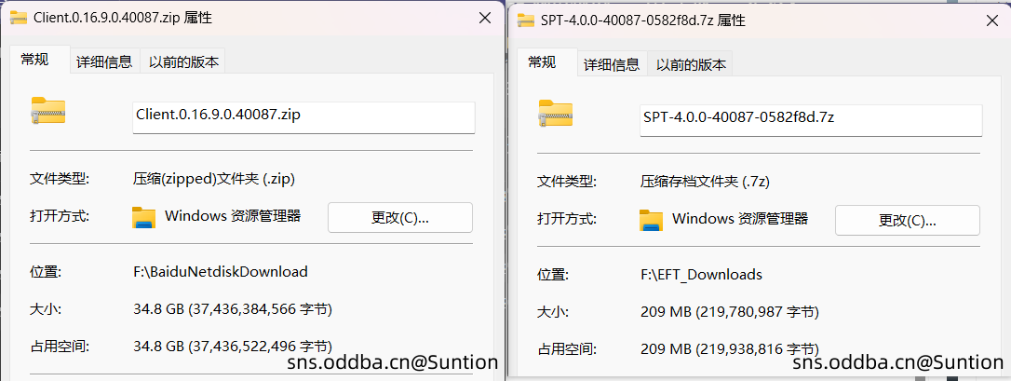Close the SPT 7z properties window
Screen dimensions: 1011x381
(x=991, y=20)
